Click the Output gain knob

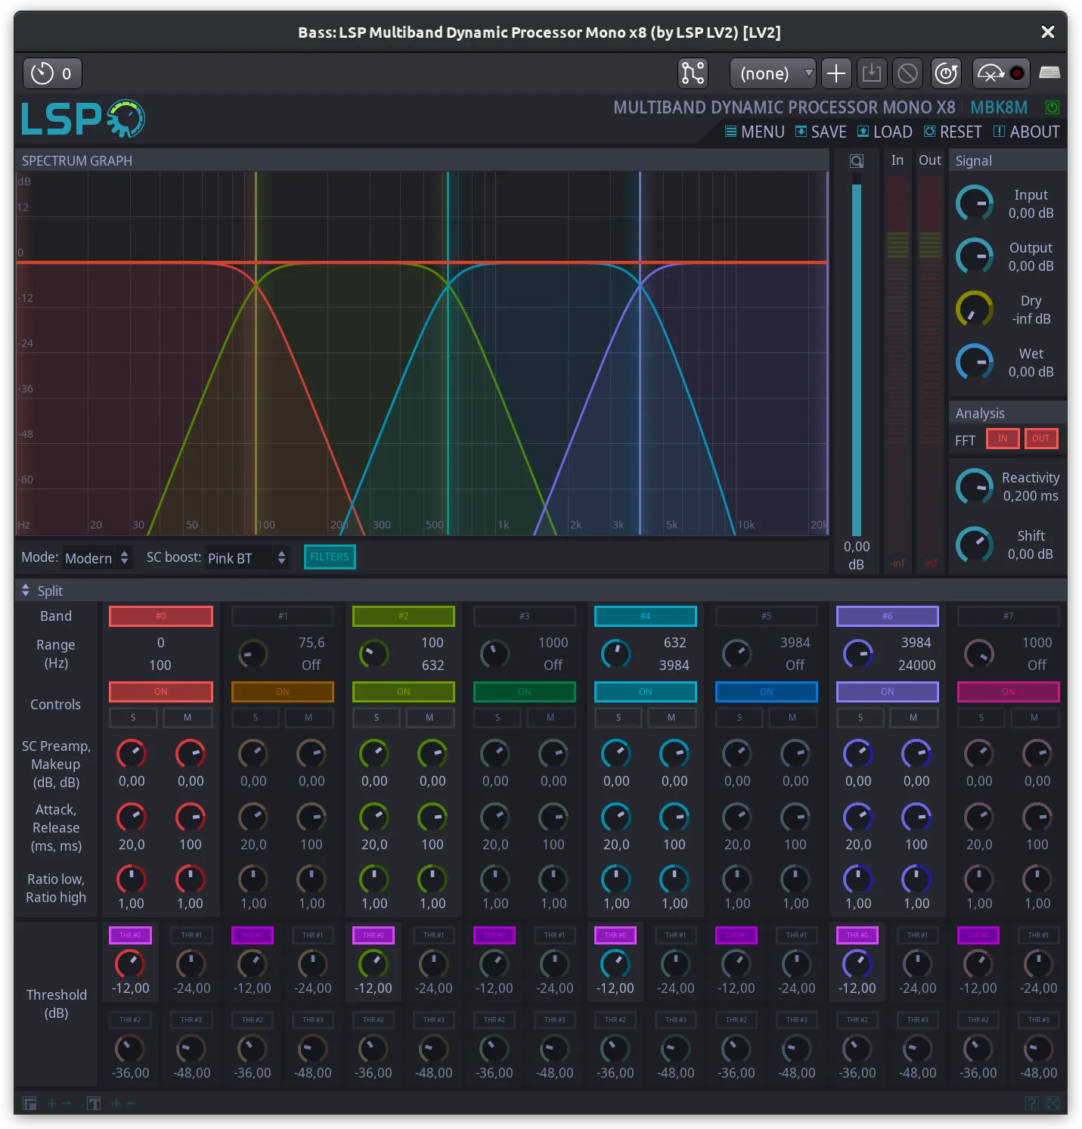click(975, 256)
